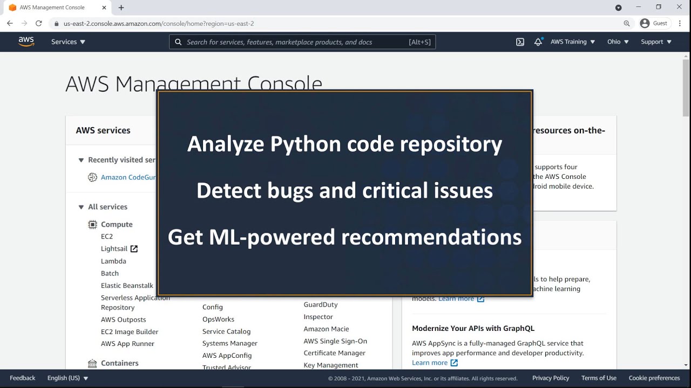691x388 pixels.
Task: Open the EC2 service link
Action: coord(107,237)
